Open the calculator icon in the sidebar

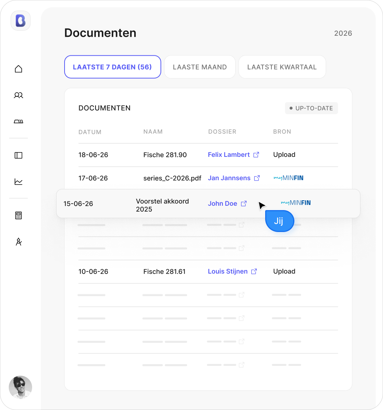click(x=18, y=216)
